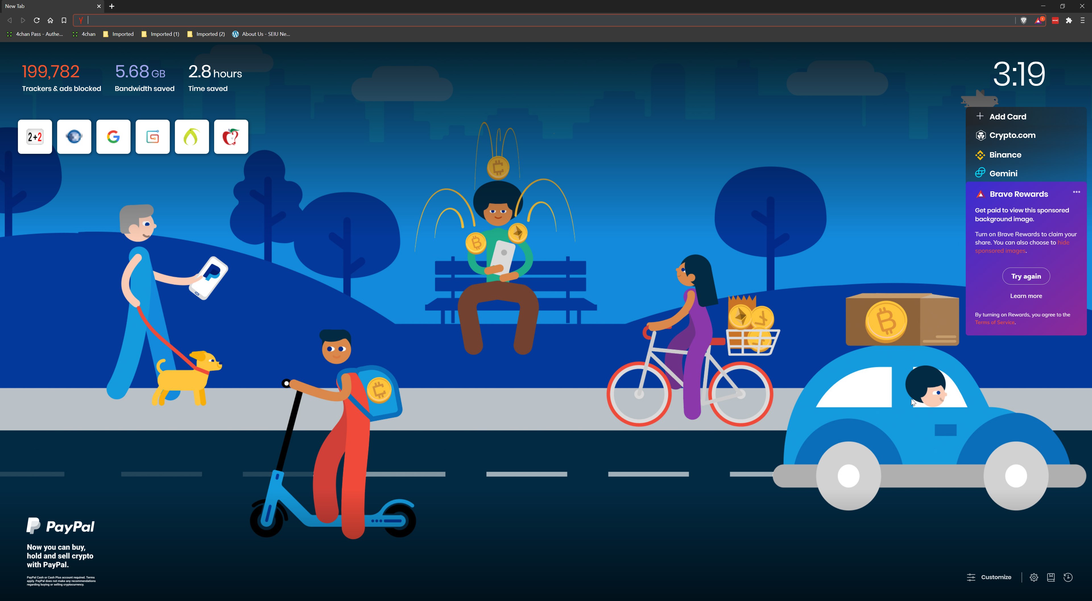Open the 2+2 top site tile
1092x601 pixels.
point(35,136)
